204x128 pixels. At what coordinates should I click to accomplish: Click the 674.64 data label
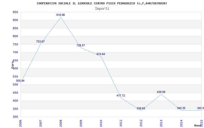tap(101, 54)
